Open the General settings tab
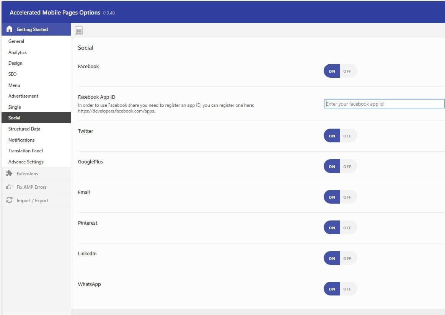Screen dimensions: 445x315 [36, 41]
